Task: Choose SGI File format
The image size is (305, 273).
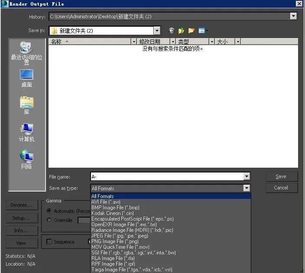Action: (x=171, y=253)
